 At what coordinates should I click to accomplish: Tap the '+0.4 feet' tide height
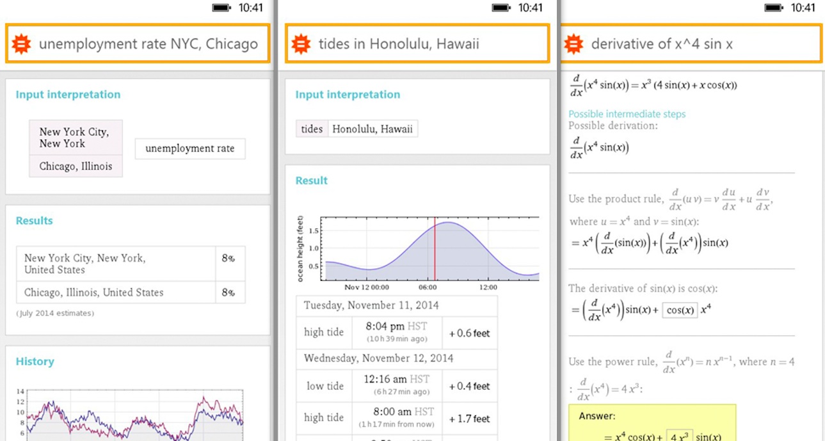point(470,387)
